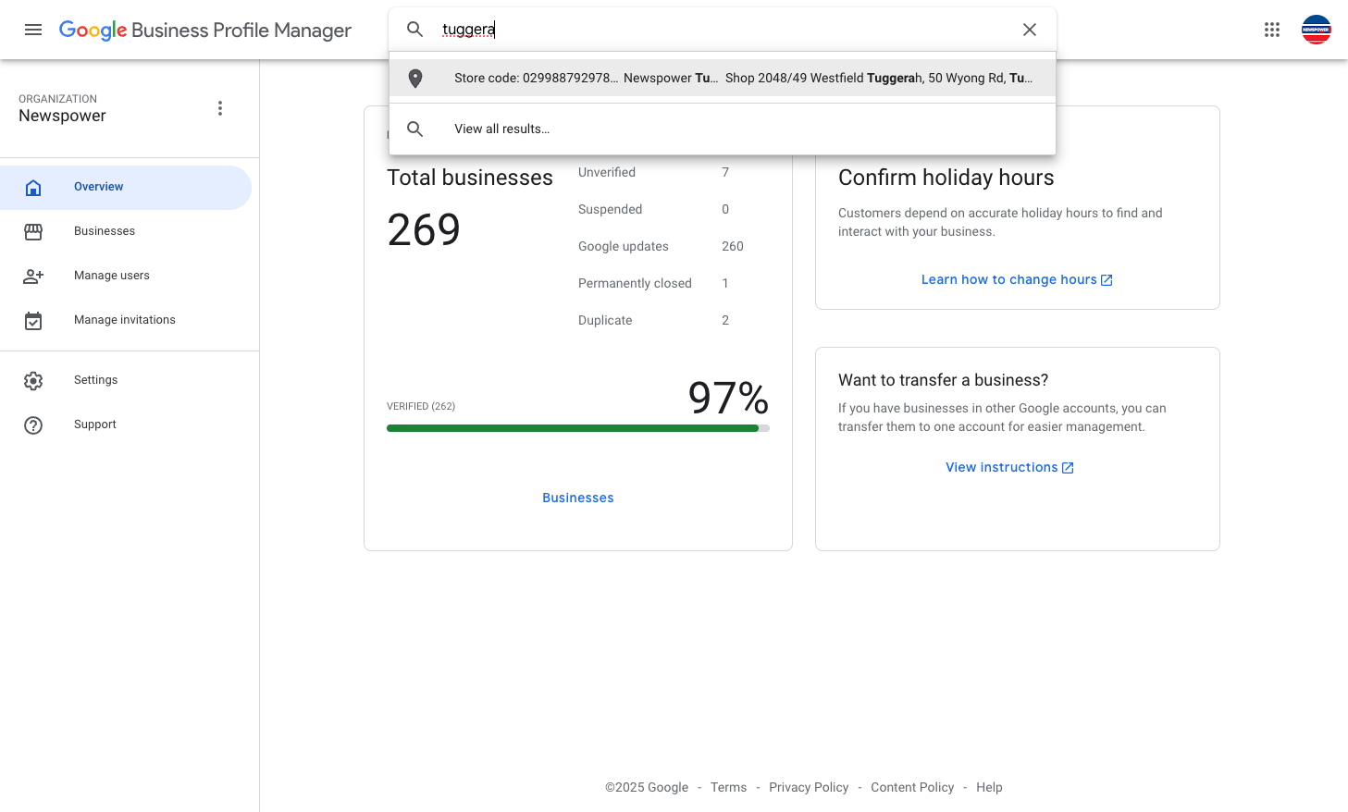The height and width of the screenshot is (812, 1348).
Task: Click the Duplicate status row label
Action: click(x=605, y=320)
